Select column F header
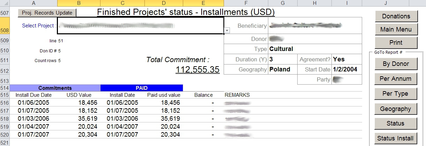 pyautogui.click(x=246, y=3)
